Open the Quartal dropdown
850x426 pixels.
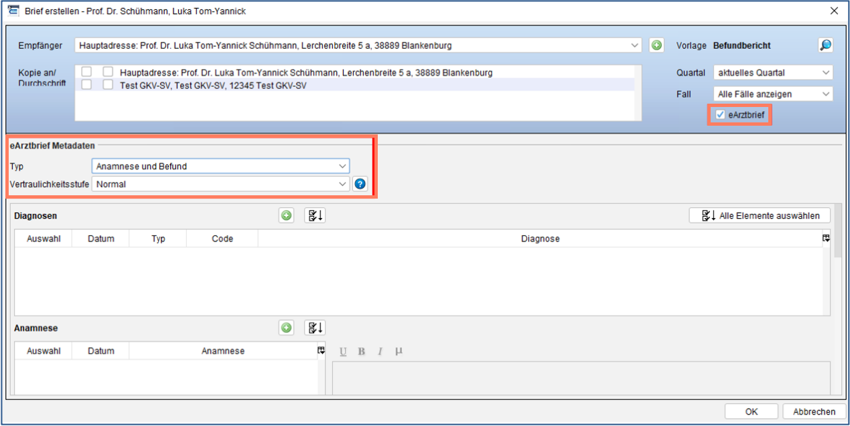tap(773, 72)
